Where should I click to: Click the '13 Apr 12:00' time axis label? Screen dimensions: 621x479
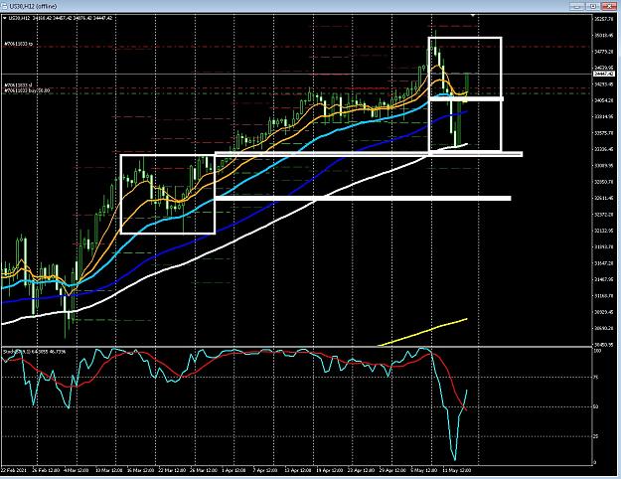[x=298, y=470]
